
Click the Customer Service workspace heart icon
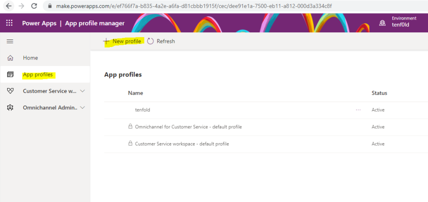click(10, 91)
